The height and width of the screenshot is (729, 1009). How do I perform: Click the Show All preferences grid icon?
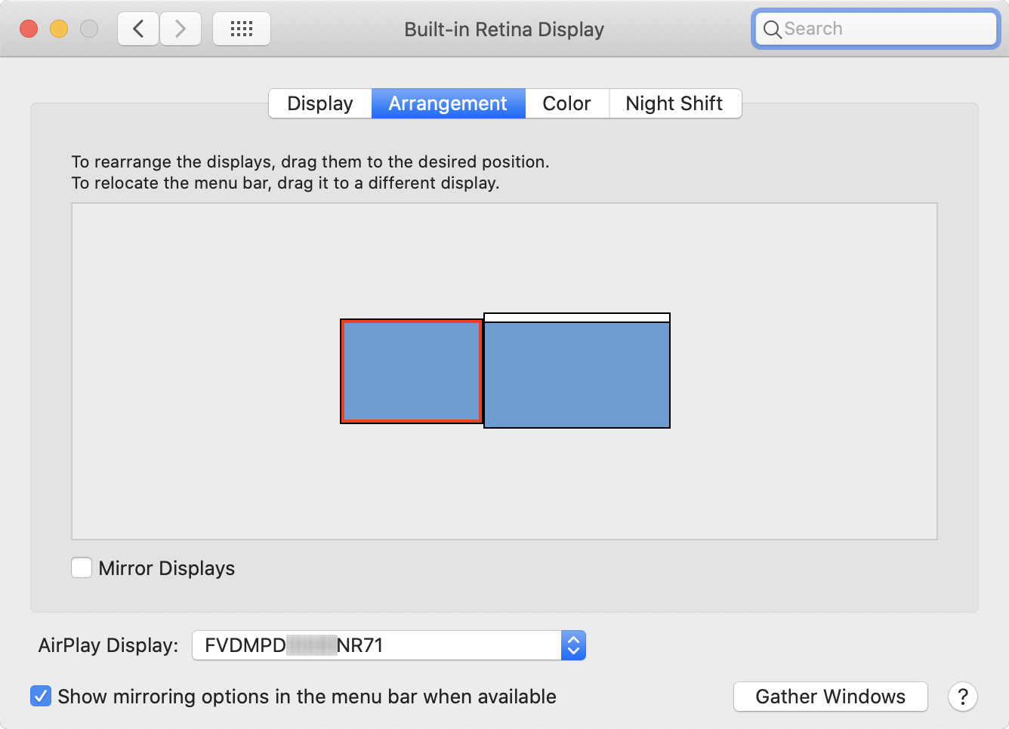(242, 28)
